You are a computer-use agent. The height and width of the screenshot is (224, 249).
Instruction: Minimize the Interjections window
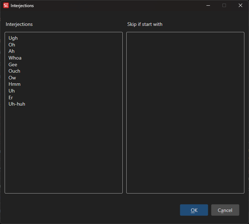[208, 6]
